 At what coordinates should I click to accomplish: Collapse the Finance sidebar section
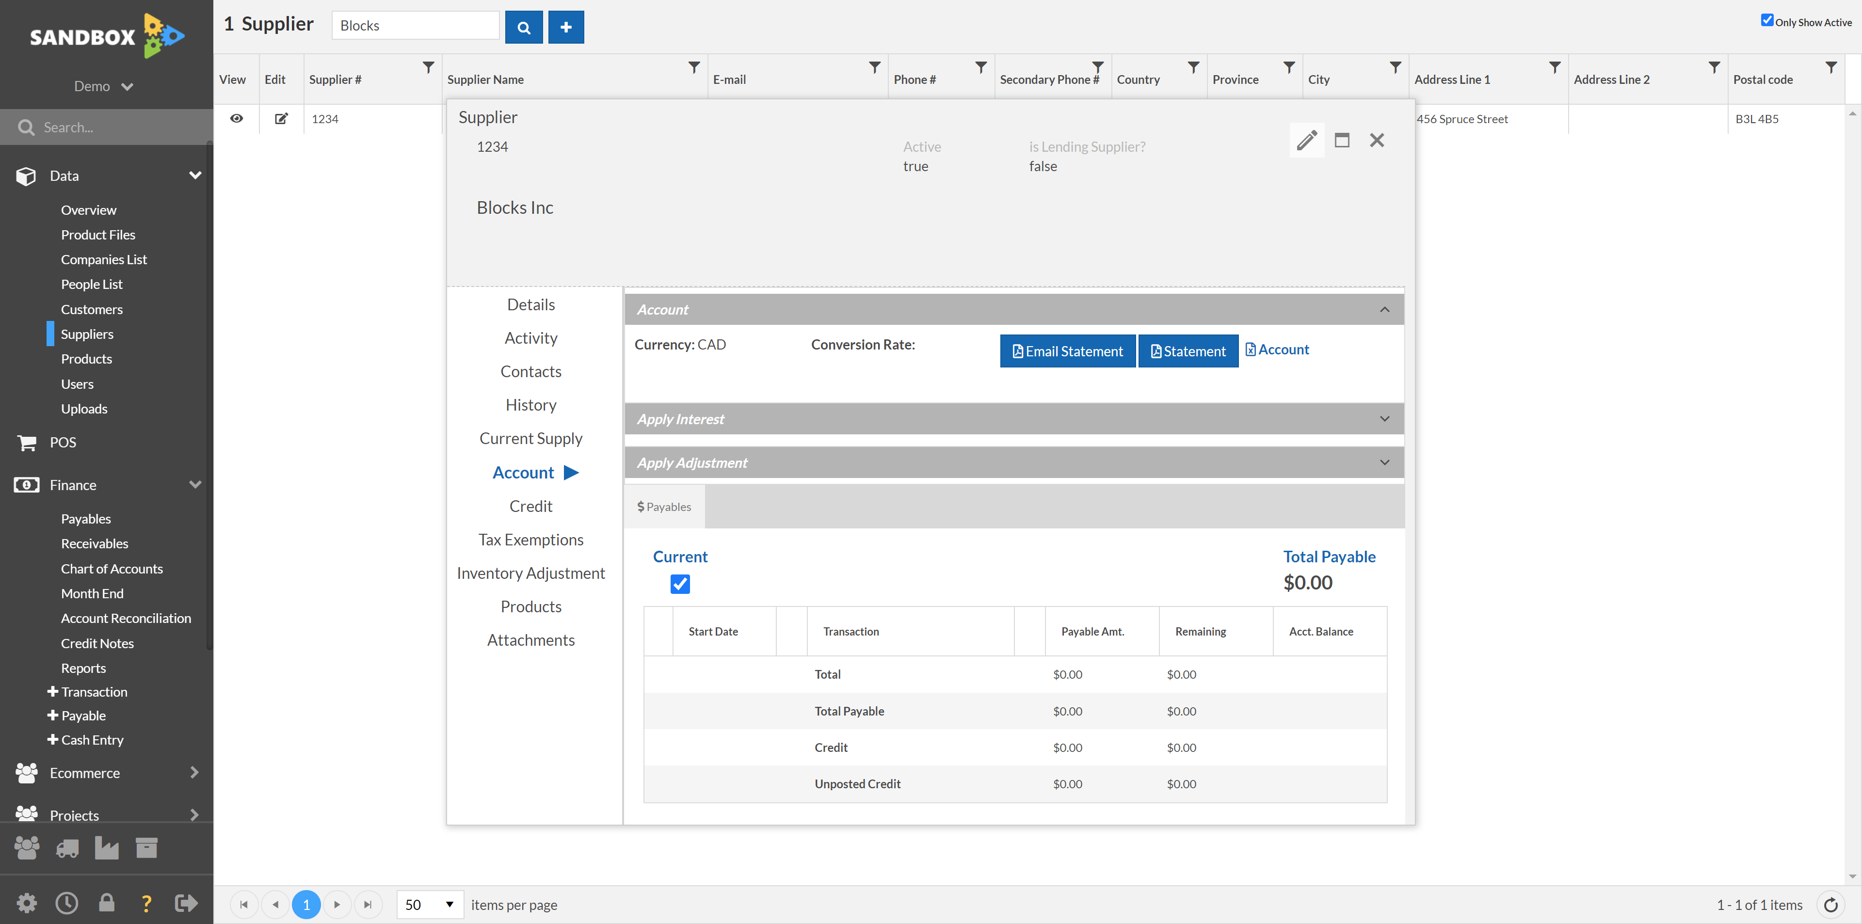point(194,485)
